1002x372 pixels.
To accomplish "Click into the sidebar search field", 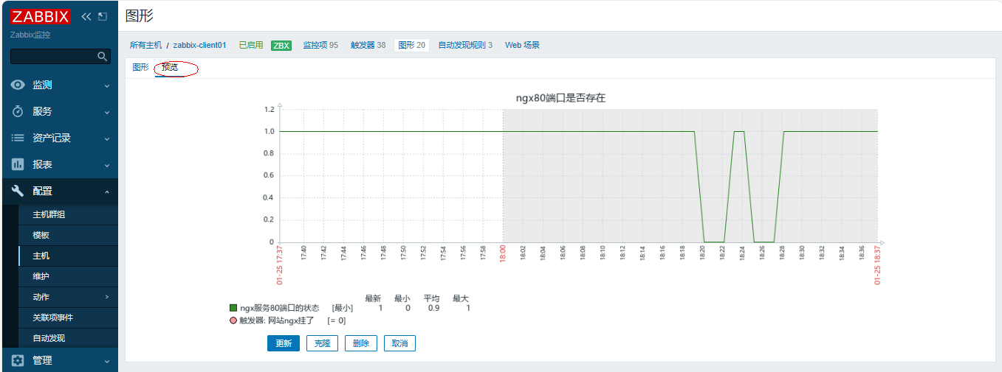I will 53,57.
